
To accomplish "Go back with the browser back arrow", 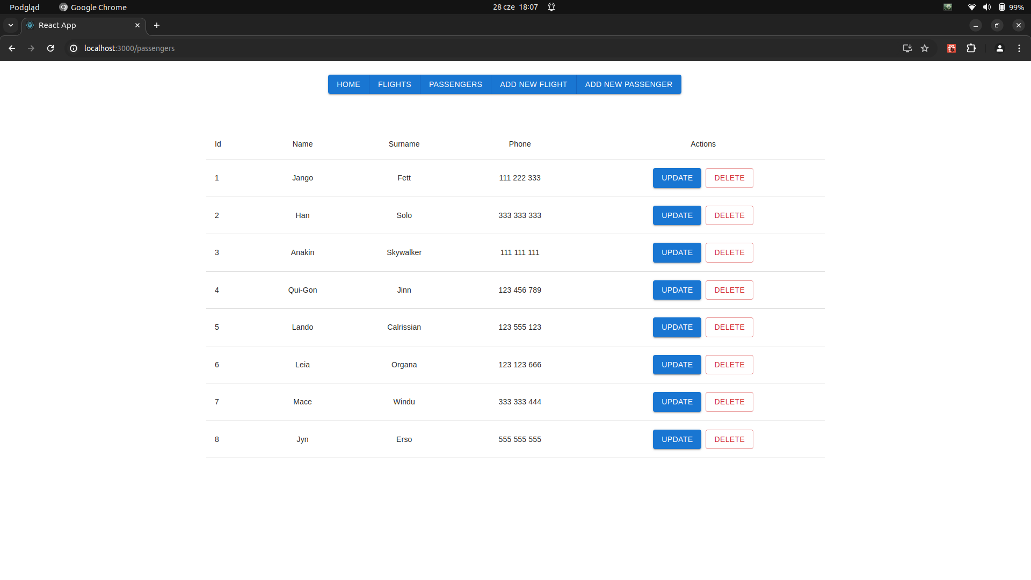I will point(12,48).
